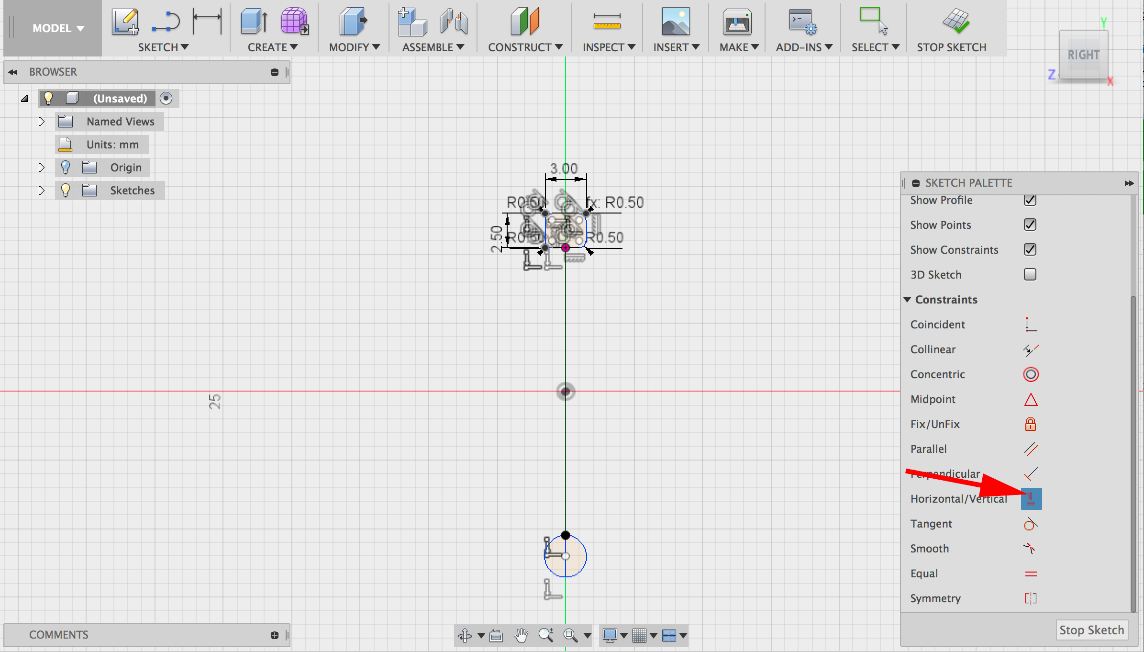Click the Select tool icon
Screen dimensions: 1144x652
coord(873,21)
